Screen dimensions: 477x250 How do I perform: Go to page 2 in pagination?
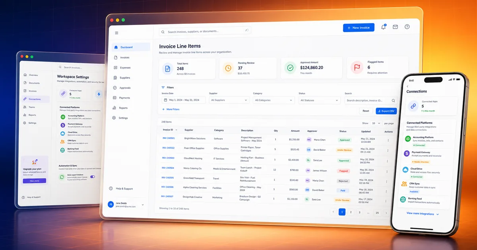pyautogui.click(x=351, y=212)
